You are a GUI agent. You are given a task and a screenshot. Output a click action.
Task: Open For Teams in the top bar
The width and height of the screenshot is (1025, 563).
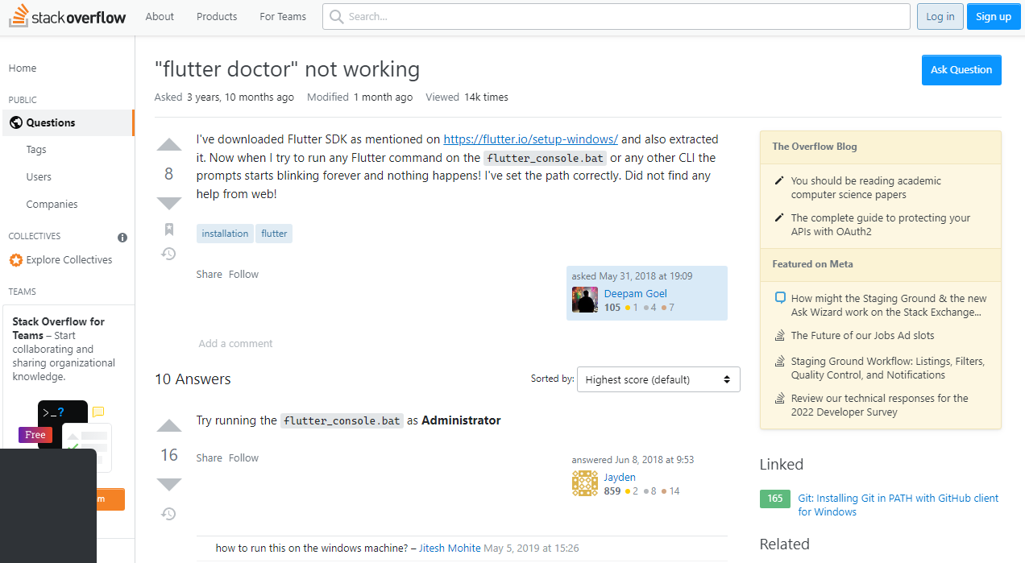pos(283,16)
